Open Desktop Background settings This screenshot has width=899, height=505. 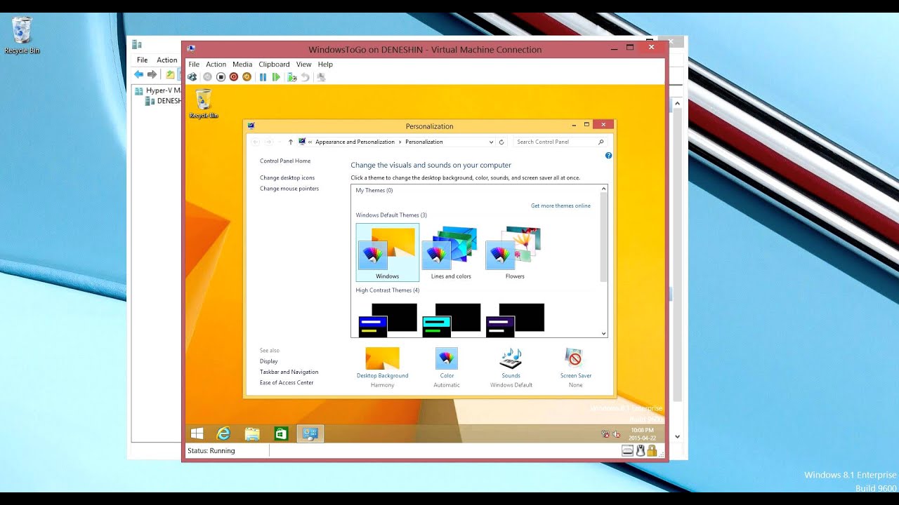[383, 368]
